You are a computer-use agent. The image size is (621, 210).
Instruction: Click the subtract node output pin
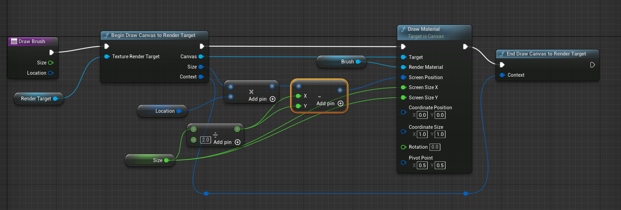tap(340, 90)
